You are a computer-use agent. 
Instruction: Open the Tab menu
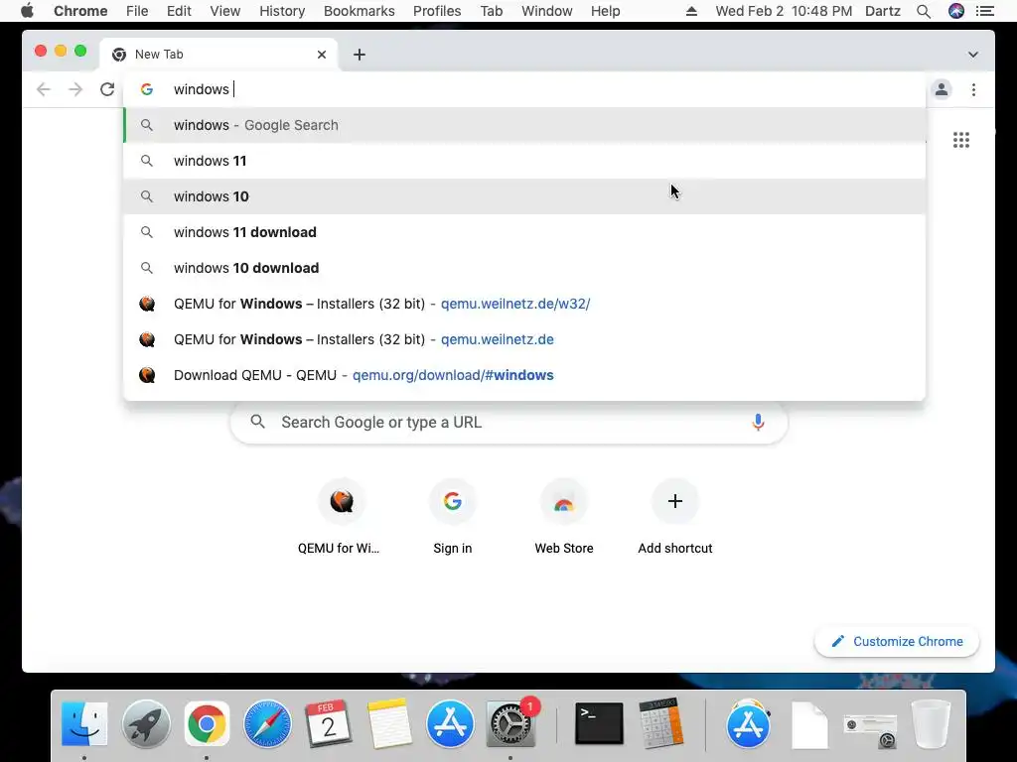coord(491,11)
